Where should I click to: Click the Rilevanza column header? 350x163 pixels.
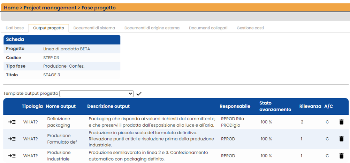click(x=310, y=106)
